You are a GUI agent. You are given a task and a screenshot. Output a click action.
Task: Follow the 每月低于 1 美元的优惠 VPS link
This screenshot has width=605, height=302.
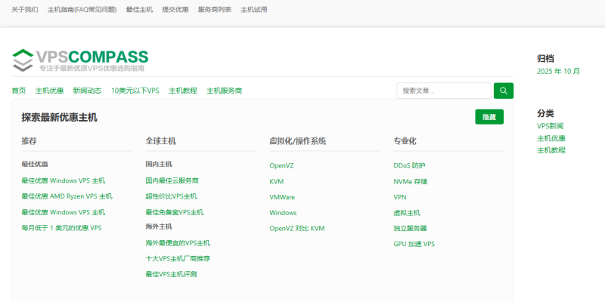(62, 228)
